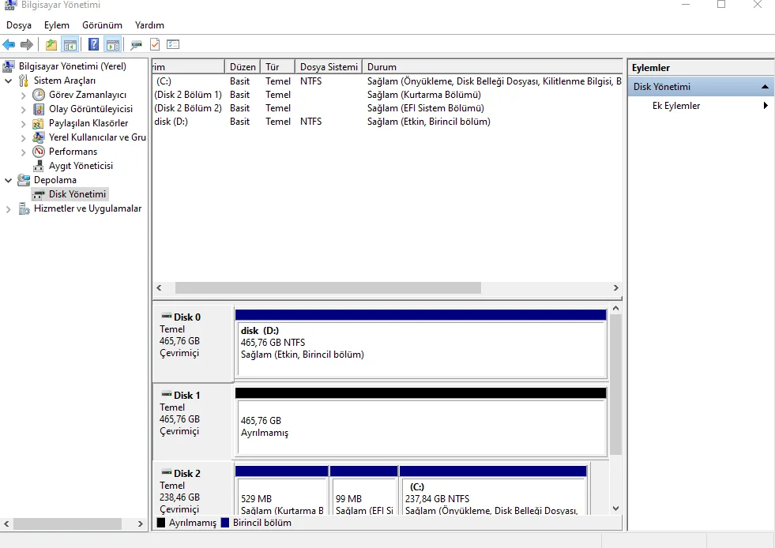Expand the Performans node
The image size is (775, 548).
tap(23, 152)
